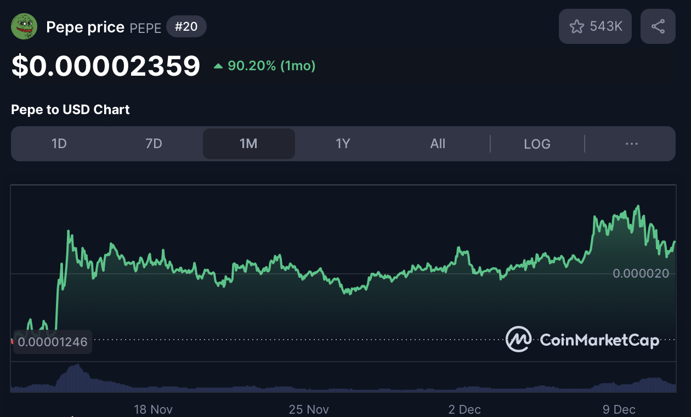Click the 0.000020 y-axis label

pos(641,273)
